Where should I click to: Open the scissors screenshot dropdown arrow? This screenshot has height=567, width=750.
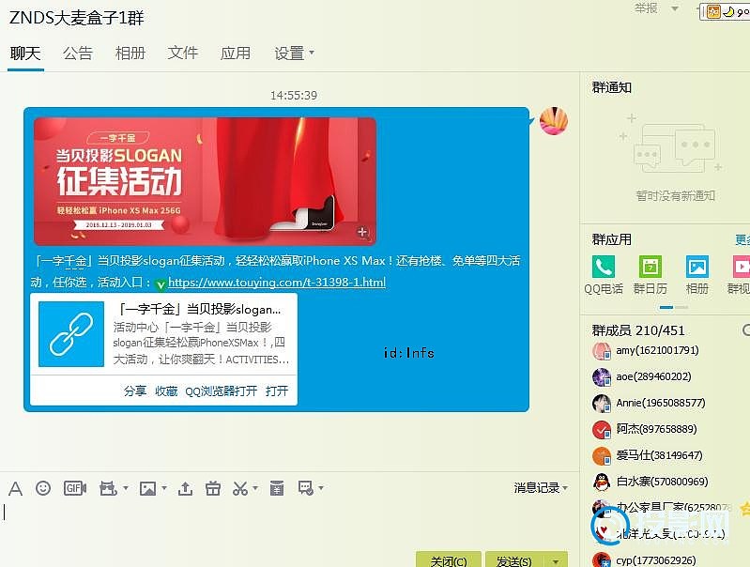255,488
